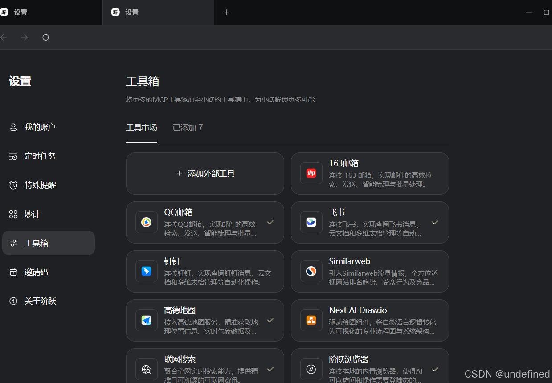
Task: Open 妙计 settings page
Action: tap(49, 214)
